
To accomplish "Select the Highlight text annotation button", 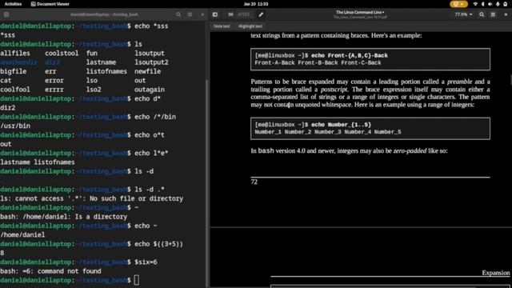I will point(250,26).
